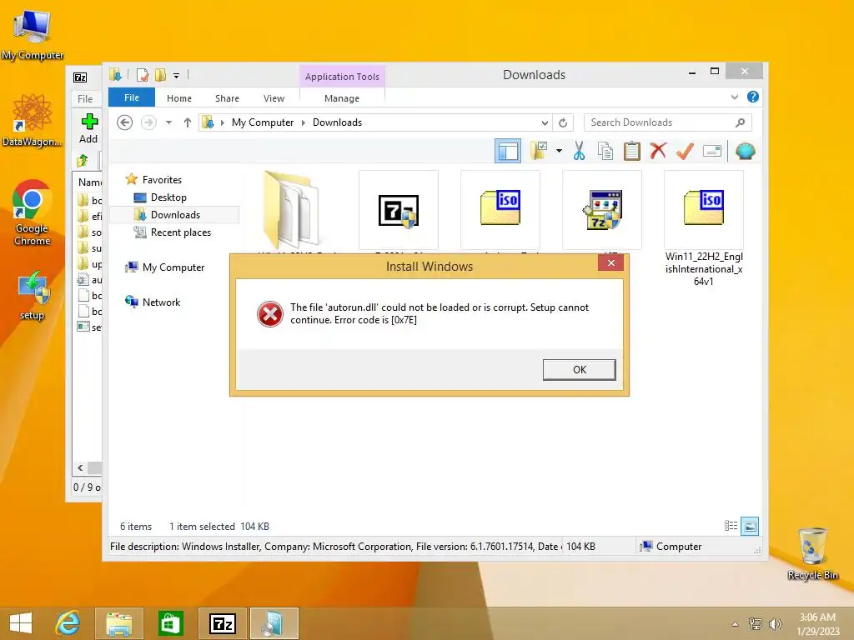
Task: Click the red X Delete toolbar icon
Action: (658, 151)
